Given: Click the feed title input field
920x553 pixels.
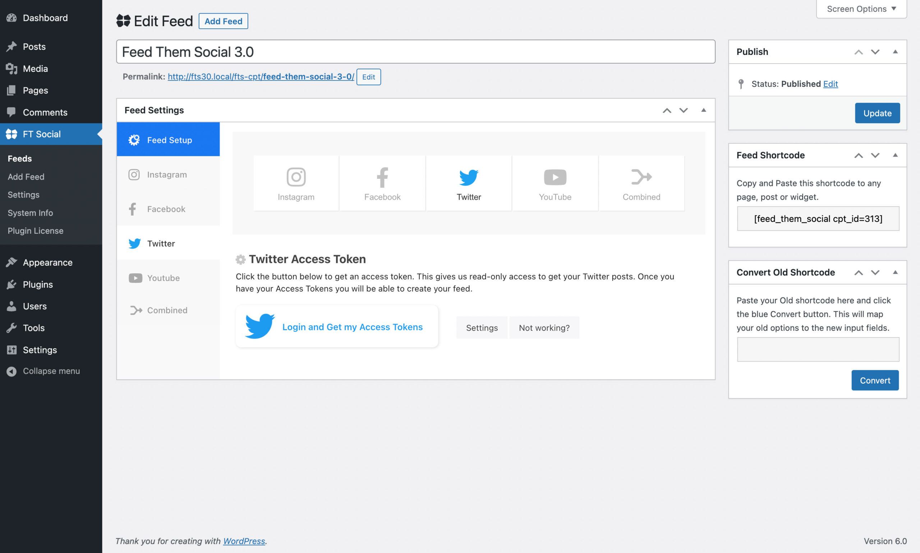Looking at the screenshot, I should [x=415, y=51].
